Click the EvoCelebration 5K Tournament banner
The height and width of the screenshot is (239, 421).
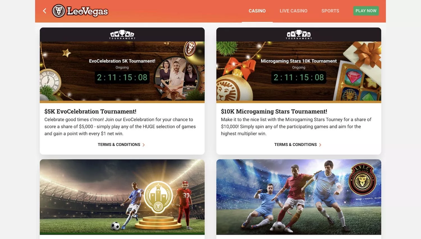click(x=122, y=71)
